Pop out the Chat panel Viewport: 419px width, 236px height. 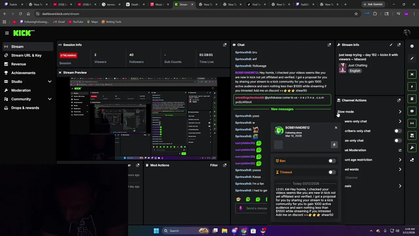(x=329, y=45)
